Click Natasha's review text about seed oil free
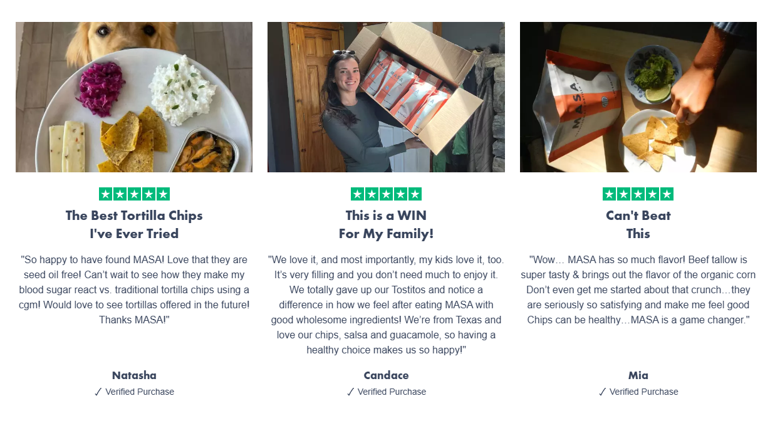This screenshot has width=775, height=438. point(134,289)
